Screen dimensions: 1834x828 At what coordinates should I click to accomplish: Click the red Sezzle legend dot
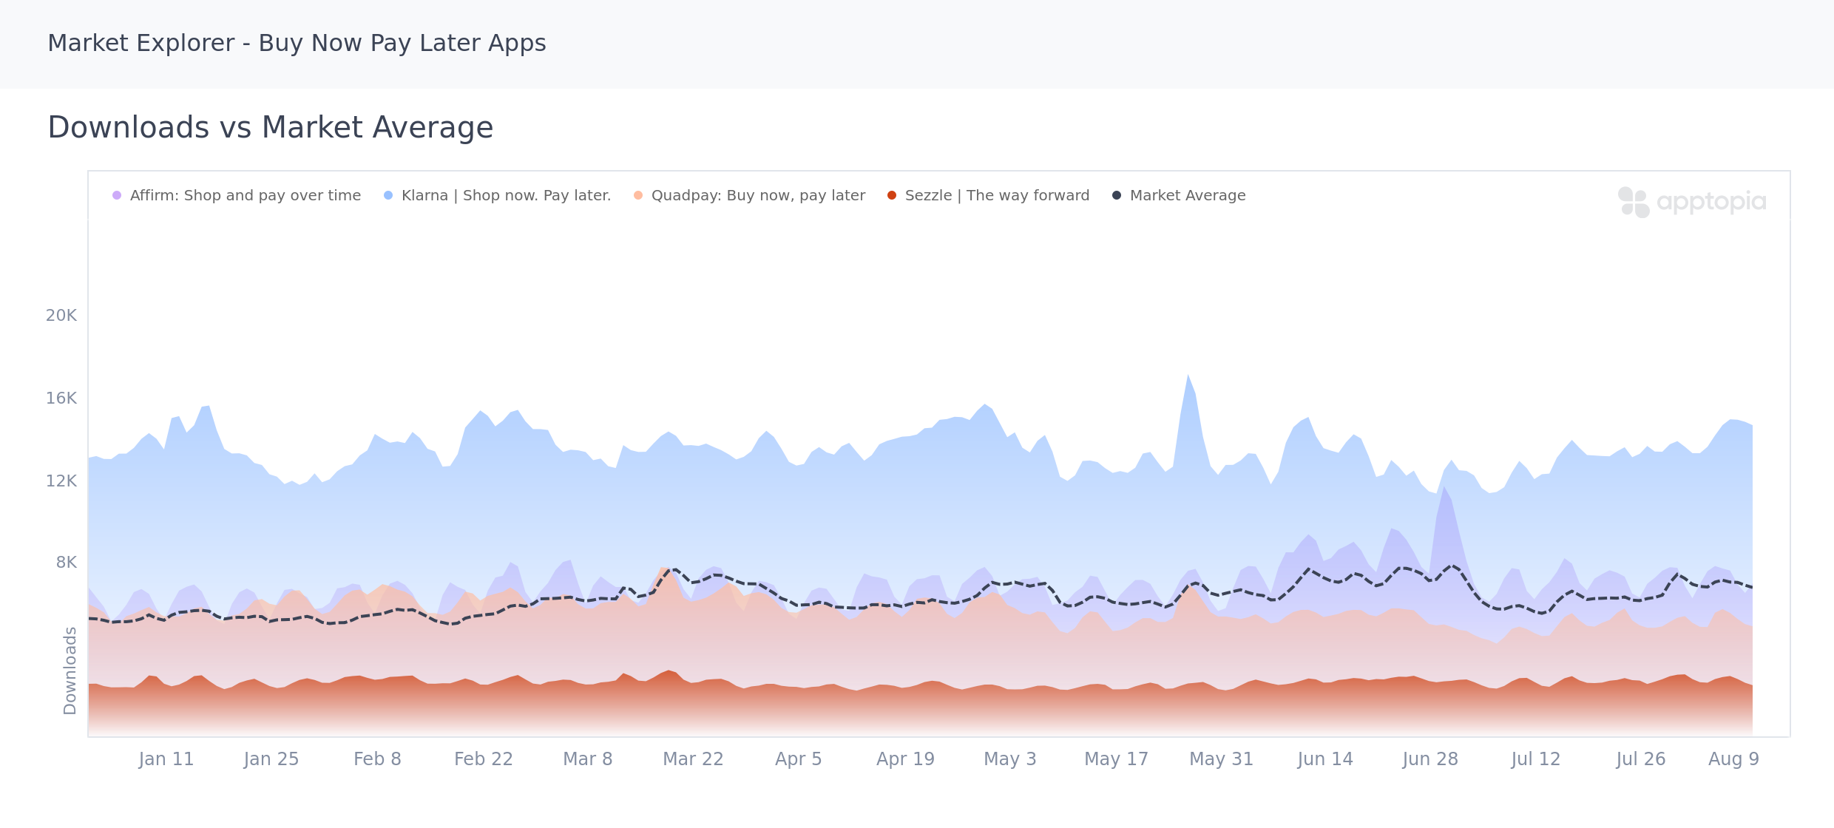[892, 195]
